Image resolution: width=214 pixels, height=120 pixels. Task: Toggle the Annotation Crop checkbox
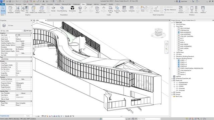point(17,67)
